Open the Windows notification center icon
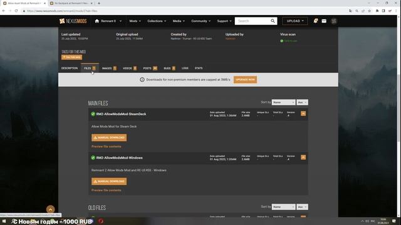The width and height of the screenshot is (401, 225). [394, 221]
